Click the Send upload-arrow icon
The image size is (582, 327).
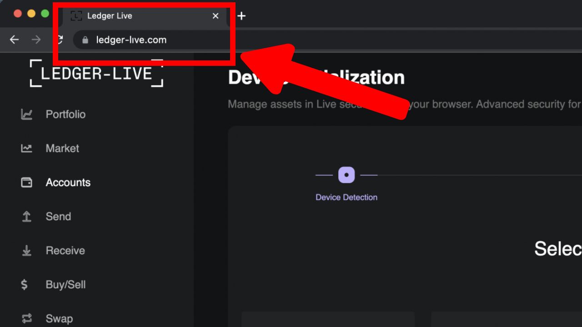[26, 217]
